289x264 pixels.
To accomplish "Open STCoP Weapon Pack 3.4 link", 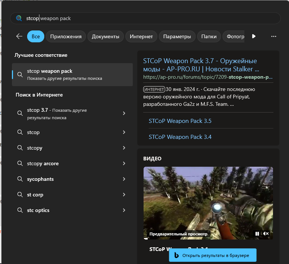I will point(180,137).
